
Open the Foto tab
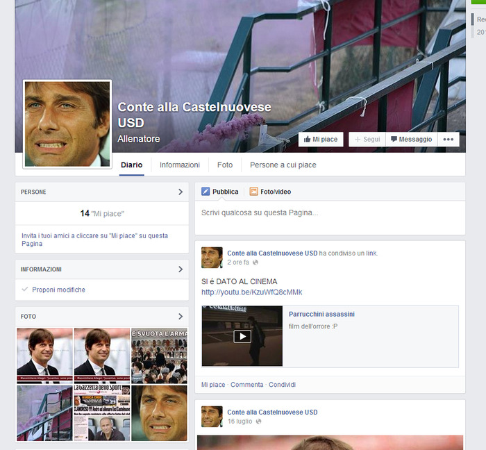225,165
